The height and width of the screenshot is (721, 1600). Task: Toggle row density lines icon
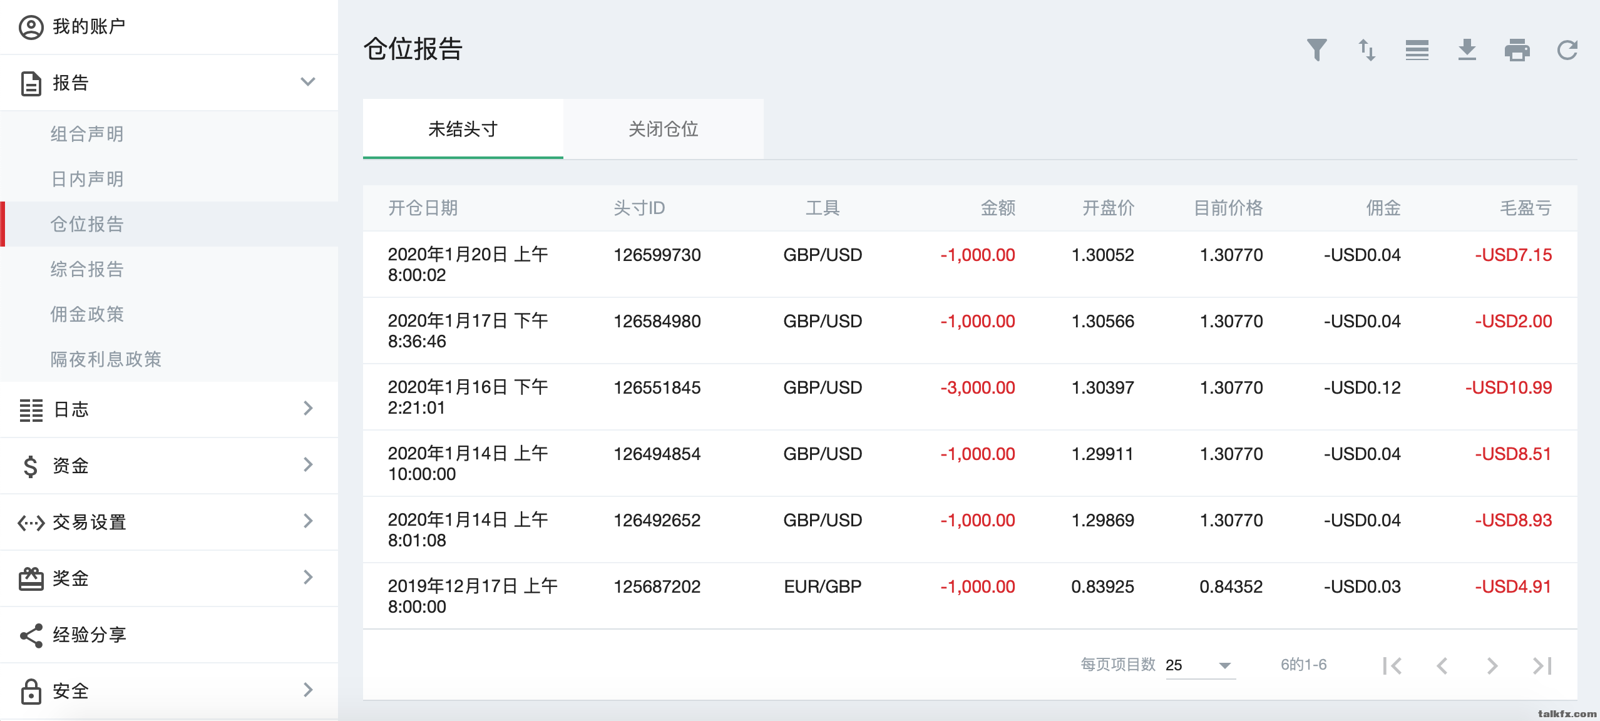1417,50
